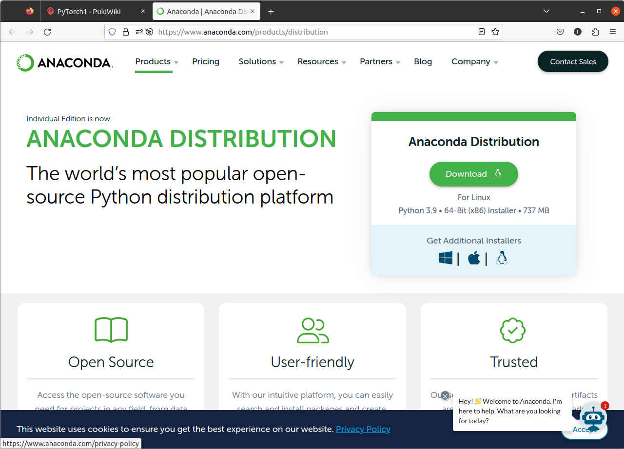Click the browser Back arrow
This screenshot has width=624, height=449.
click(x=12, y=32)
